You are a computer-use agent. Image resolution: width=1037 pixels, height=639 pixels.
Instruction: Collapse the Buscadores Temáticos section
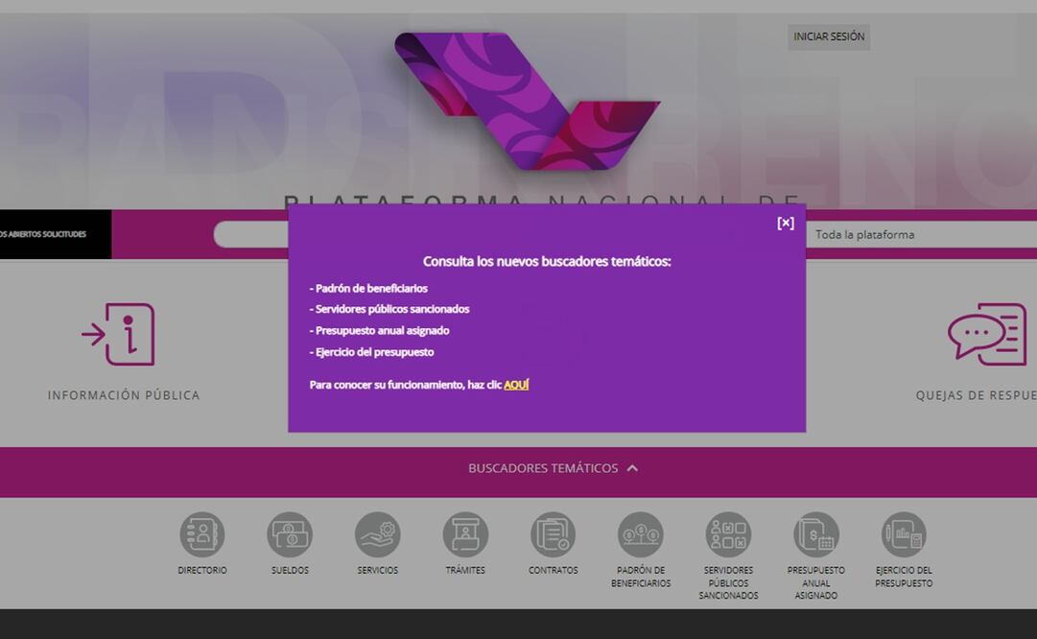tap(632, 468)
